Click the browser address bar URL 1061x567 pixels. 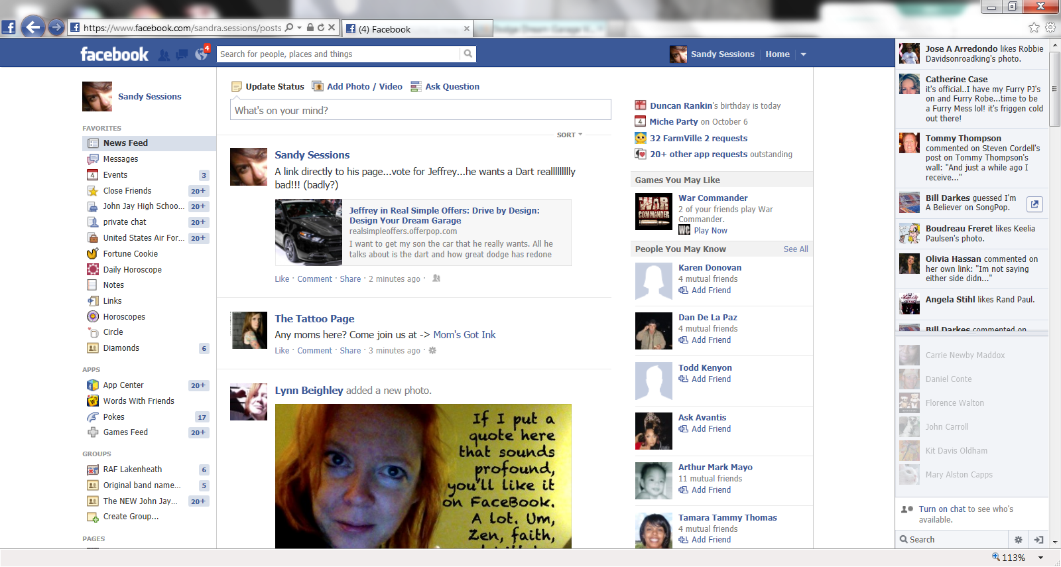182,28
